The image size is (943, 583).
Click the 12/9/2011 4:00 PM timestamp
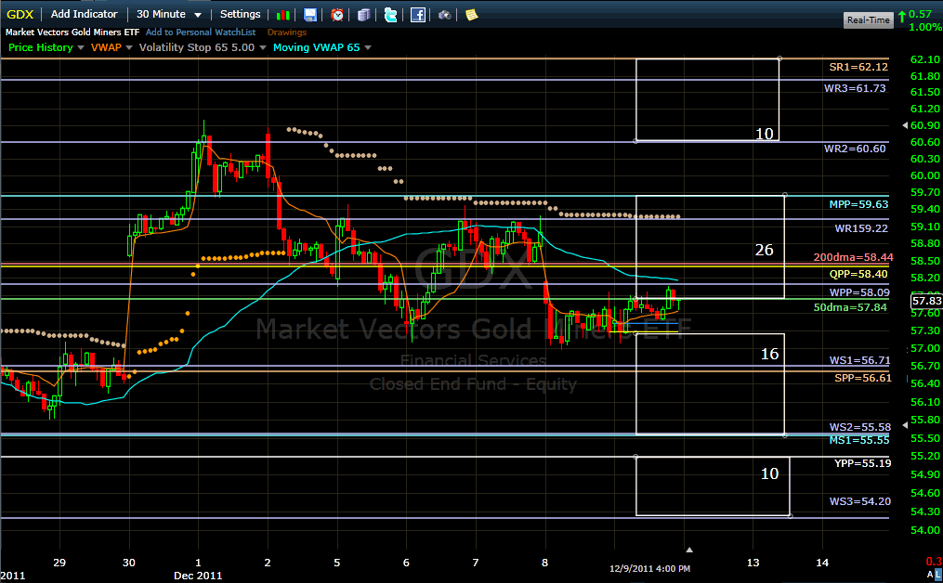click(649, 568)
